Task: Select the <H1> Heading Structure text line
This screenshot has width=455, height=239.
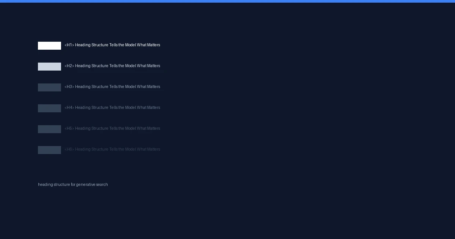Action: tap(112, 45)
